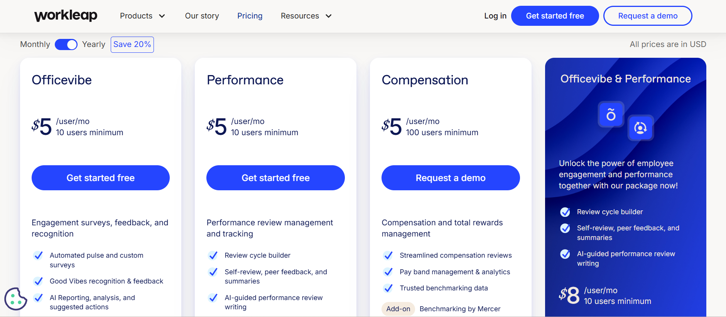Click the Compensation card title
Image resolution: width=726 pixels, height=317 pixels.
click(x=425, y=80)
